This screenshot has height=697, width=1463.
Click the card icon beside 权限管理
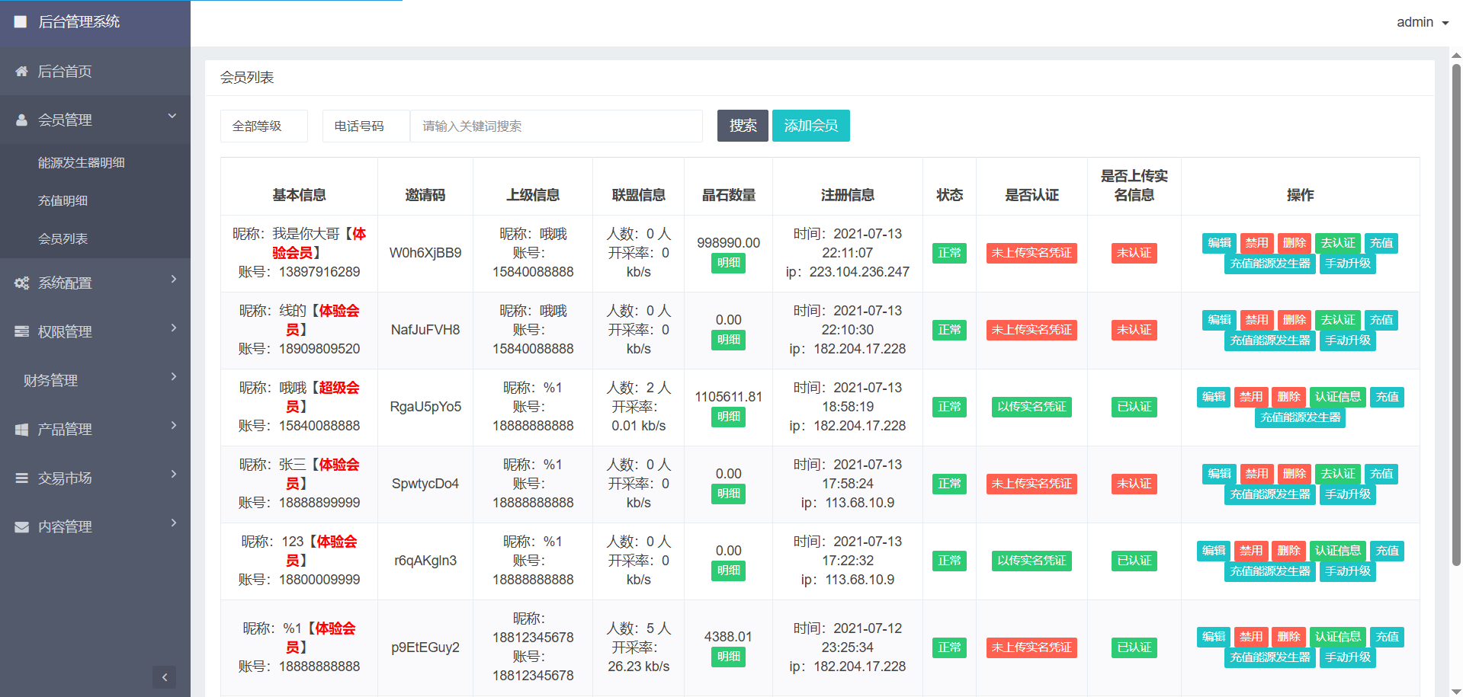[21, 332]
